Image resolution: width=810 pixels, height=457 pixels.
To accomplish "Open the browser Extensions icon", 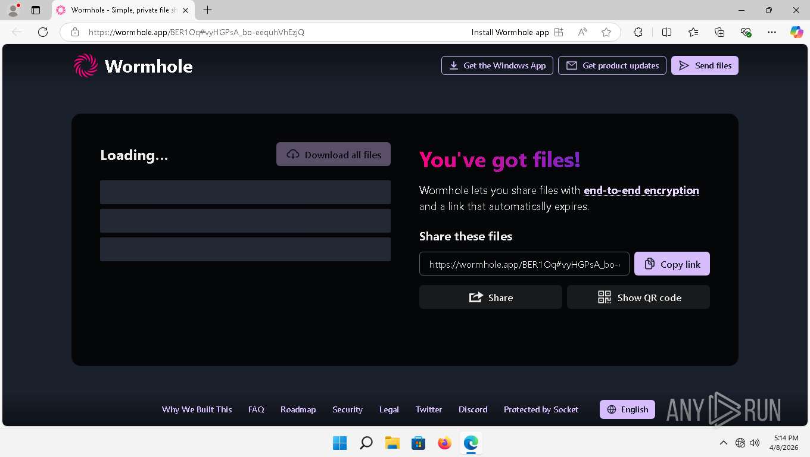I will (638, 32).
